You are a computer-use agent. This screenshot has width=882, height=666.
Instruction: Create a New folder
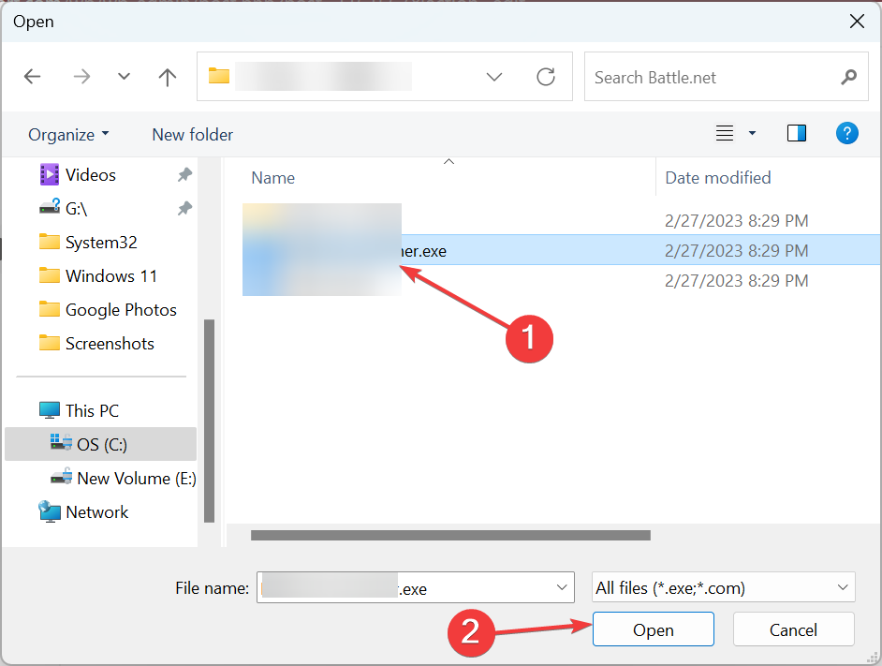(x=192, y=135)
